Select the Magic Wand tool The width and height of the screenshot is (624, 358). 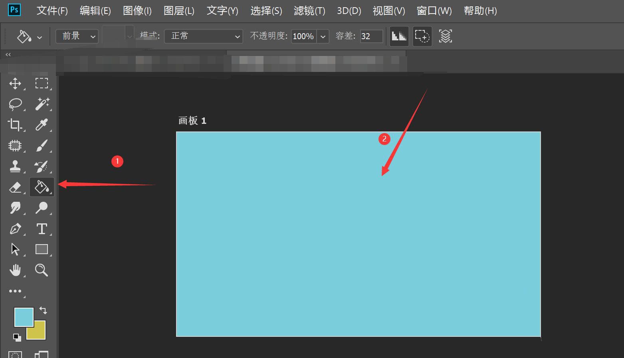tap(42, 104)
